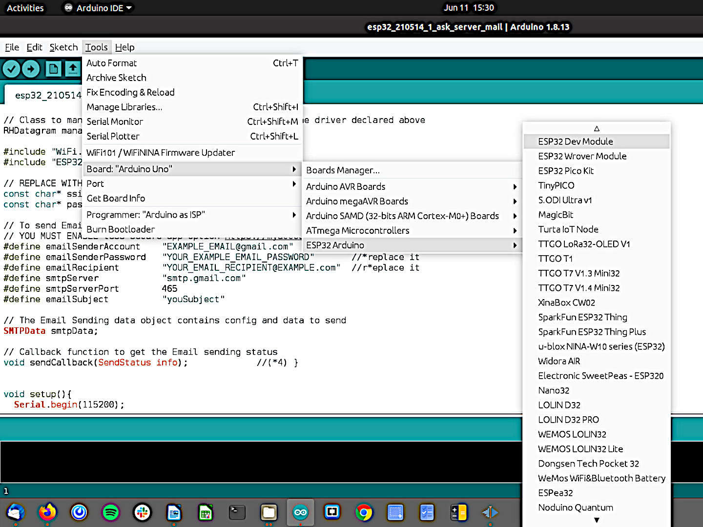
Task: Open Manage Libraries...
Action: [x=193, y=107]
